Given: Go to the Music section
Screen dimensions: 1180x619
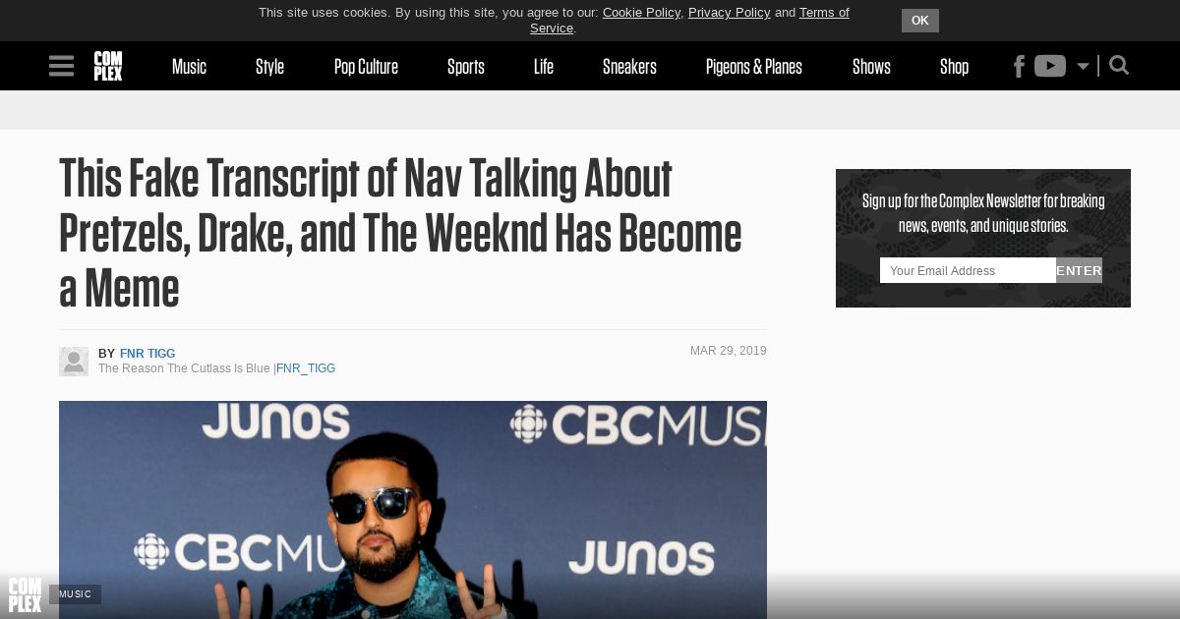Looking at the screenshot, I should pyautogui.click(x=189, y=67).
